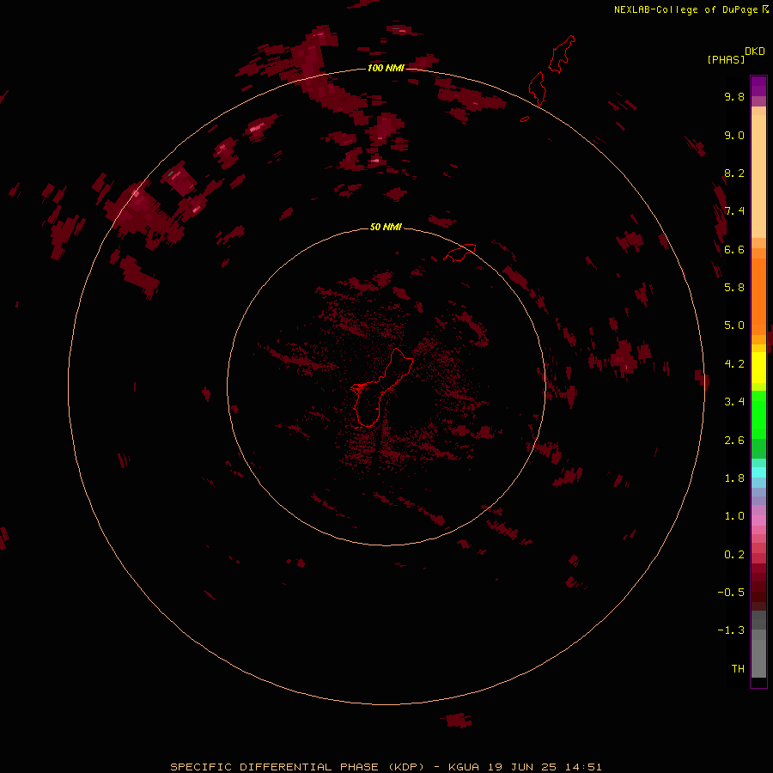This screenshot has height=773, width=773.
Task: Click the -0.5 color scale label
Action: point(731,593)
